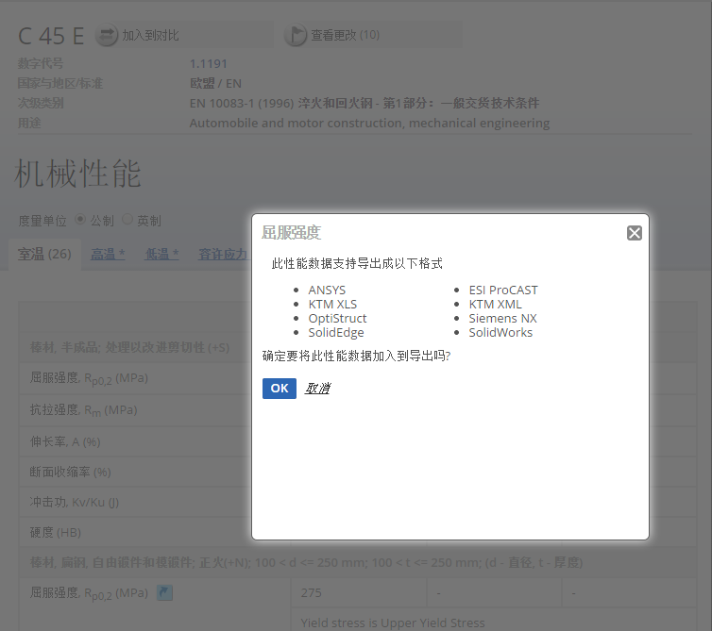Click the export icon beside 屈服强度 Rp0,2
Screen dimensions: 712x631
click(164, 592)
